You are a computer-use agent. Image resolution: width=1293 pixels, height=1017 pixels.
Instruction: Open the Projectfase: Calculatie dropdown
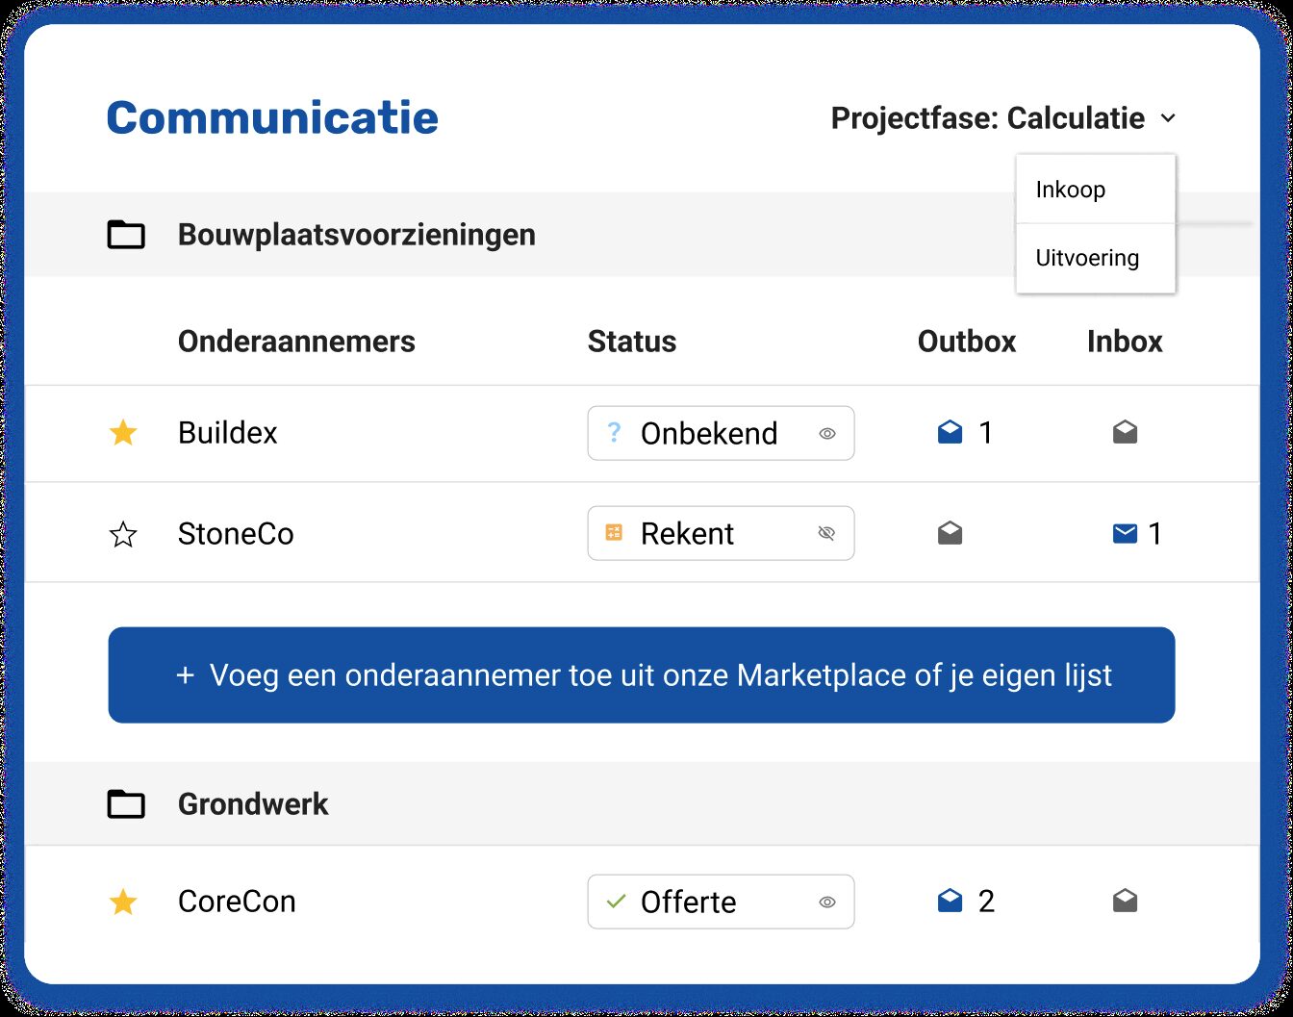[x=1003, y=118]
